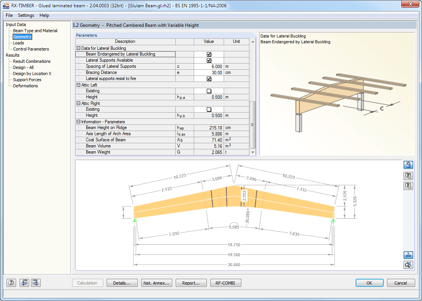Open Support Forces in the tree
The height and width of the screenshot is (301, 422).
pos(27,80)
